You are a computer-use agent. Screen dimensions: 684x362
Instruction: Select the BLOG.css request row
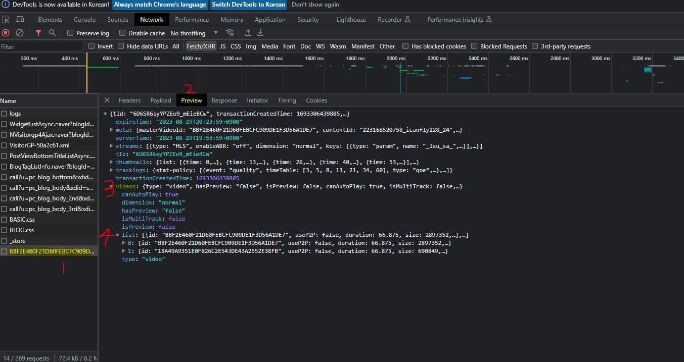[x=49, y=230]
